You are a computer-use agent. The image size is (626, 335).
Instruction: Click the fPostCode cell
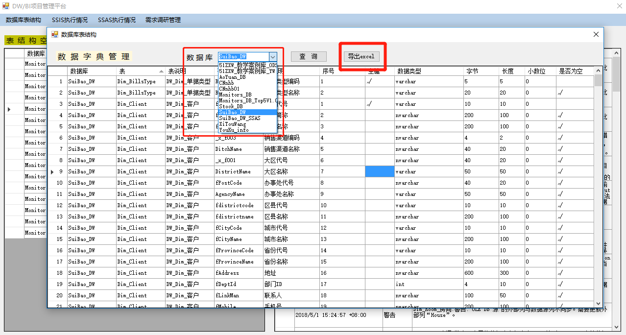238,183
